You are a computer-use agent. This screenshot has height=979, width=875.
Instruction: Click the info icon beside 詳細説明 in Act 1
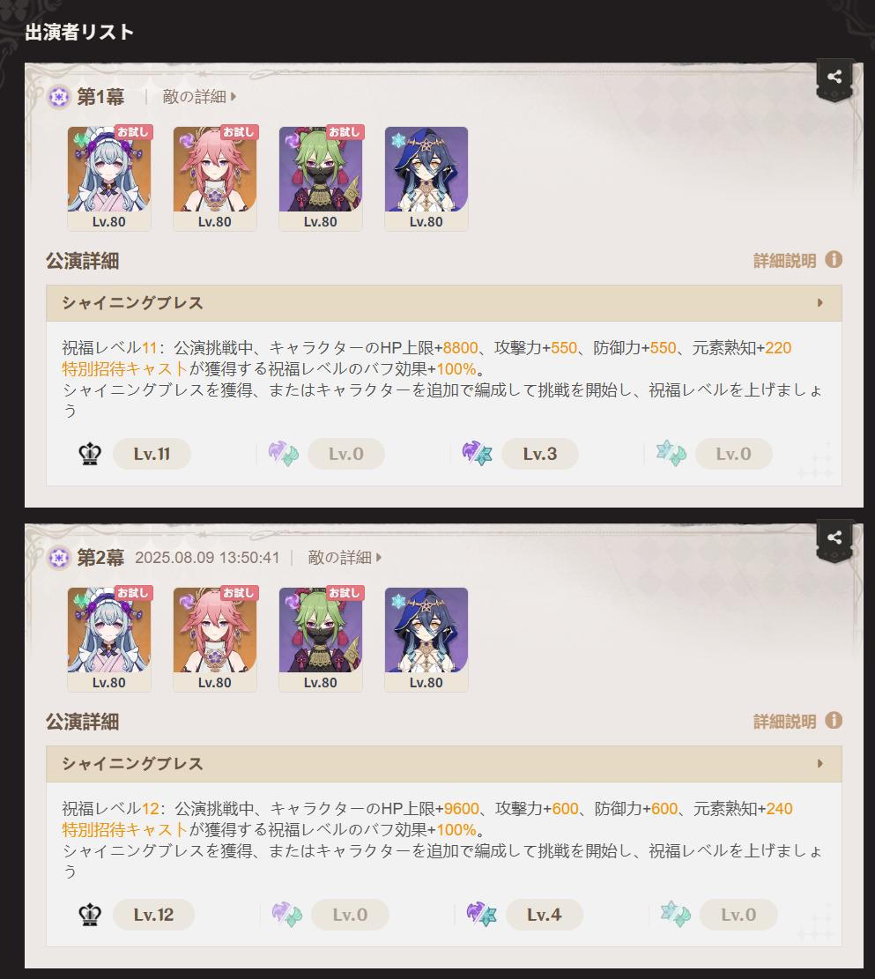pos(834,259)
